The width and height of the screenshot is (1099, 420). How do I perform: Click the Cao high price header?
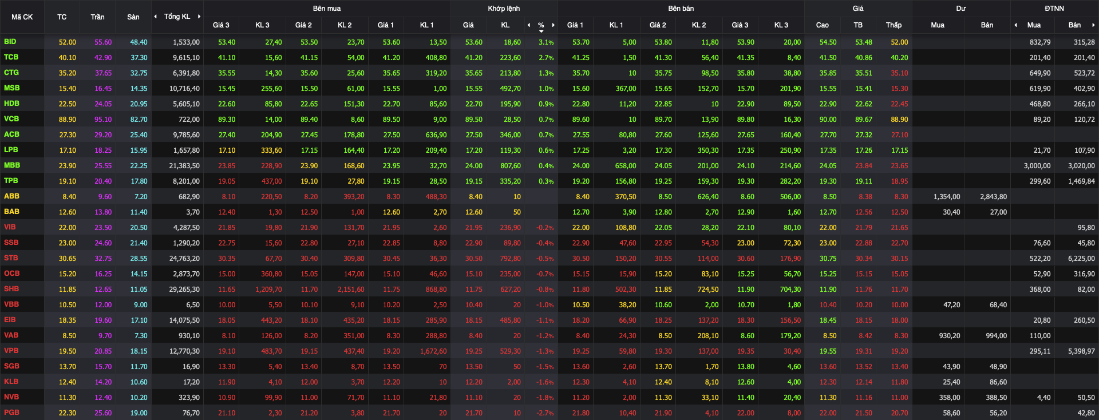pos(823,25)
